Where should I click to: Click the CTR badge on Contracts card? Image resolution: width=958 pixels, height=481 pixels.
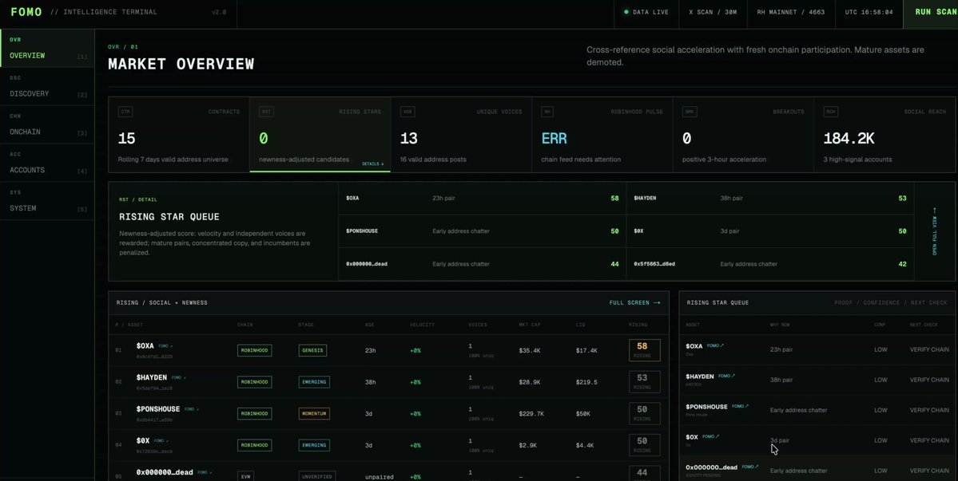click(x=125, y=112)
